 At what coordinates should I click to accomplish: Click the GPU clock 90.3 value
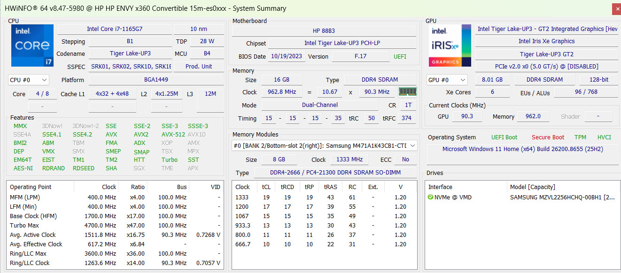(x=467, y=116)
